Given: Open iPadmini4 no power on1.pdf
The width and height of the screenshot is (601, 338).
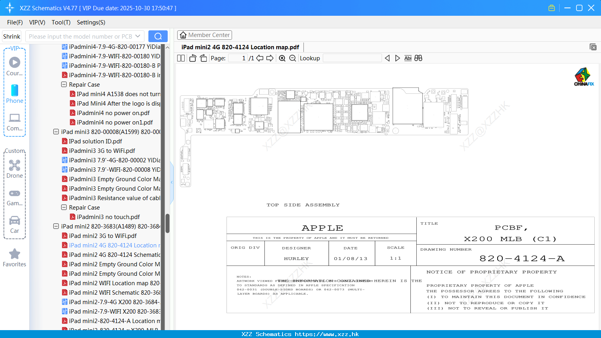Looking at the screenshot, I should tap(111, 122).
